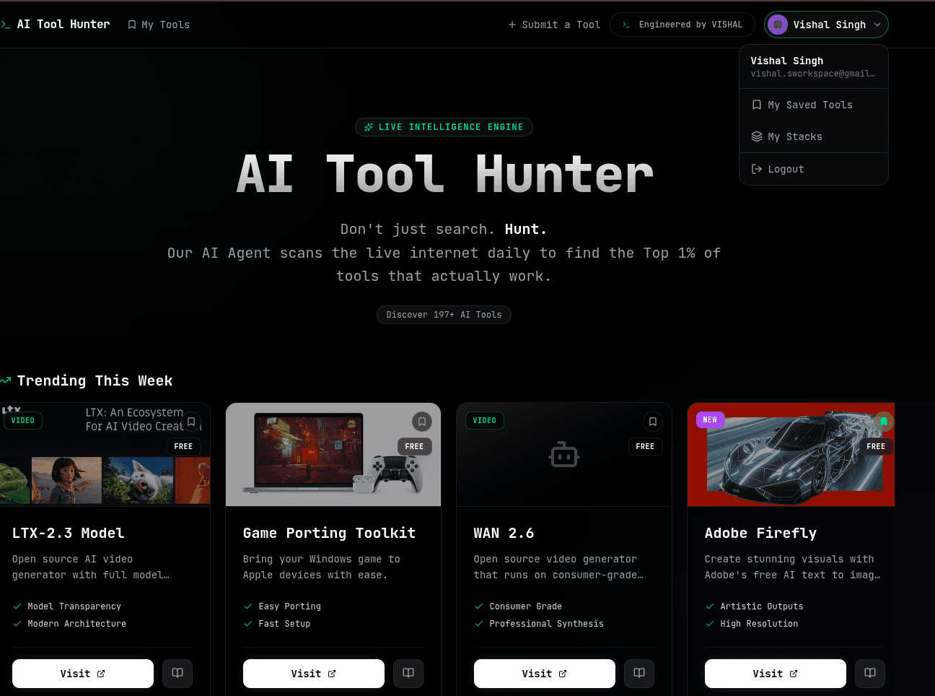Click the AI Tool Hunter brand name
This screenshot has width=935, height=696.
[x=63, y=25]
